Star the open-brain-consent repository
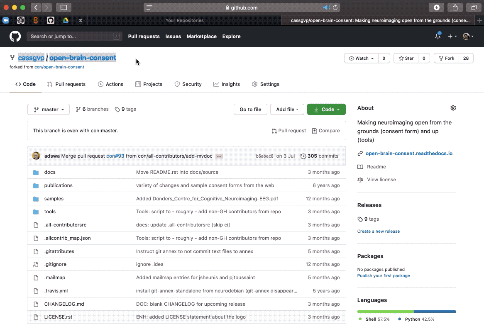Screen dimensions: 484x324 [x=406, y=58]
